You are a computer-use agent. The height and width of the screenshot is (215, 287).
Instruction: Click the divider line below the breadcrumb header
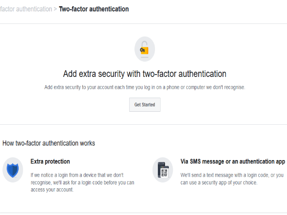point(143,23)
